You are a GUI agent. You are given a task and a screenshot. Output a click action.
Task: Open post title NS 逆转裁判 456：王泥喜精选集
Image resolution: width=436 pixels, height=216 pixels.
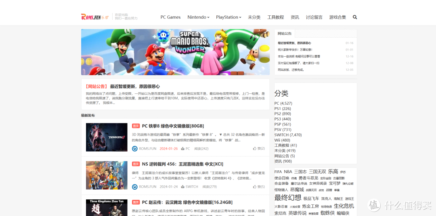pyautogui.click(x=182, y=164)
